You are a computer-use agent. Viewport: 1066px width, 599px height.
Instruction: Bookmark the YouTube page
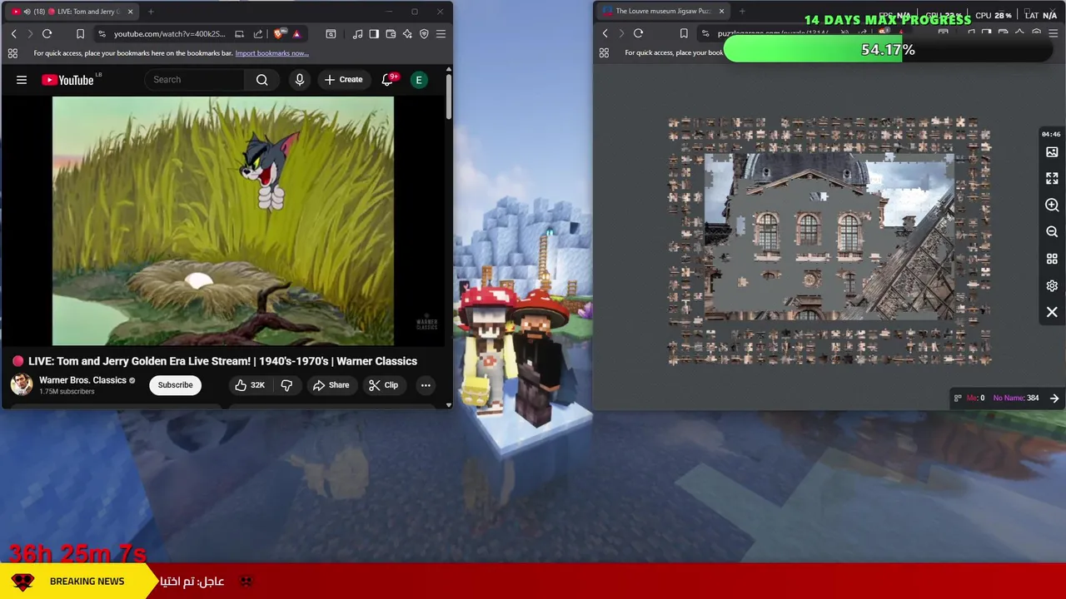coord(80,34)
